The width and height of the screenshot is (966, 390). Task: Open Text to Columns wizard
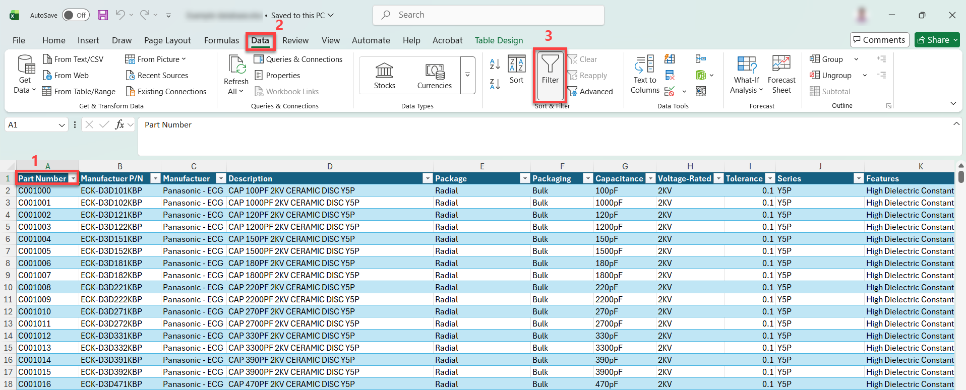pos(645,74)
